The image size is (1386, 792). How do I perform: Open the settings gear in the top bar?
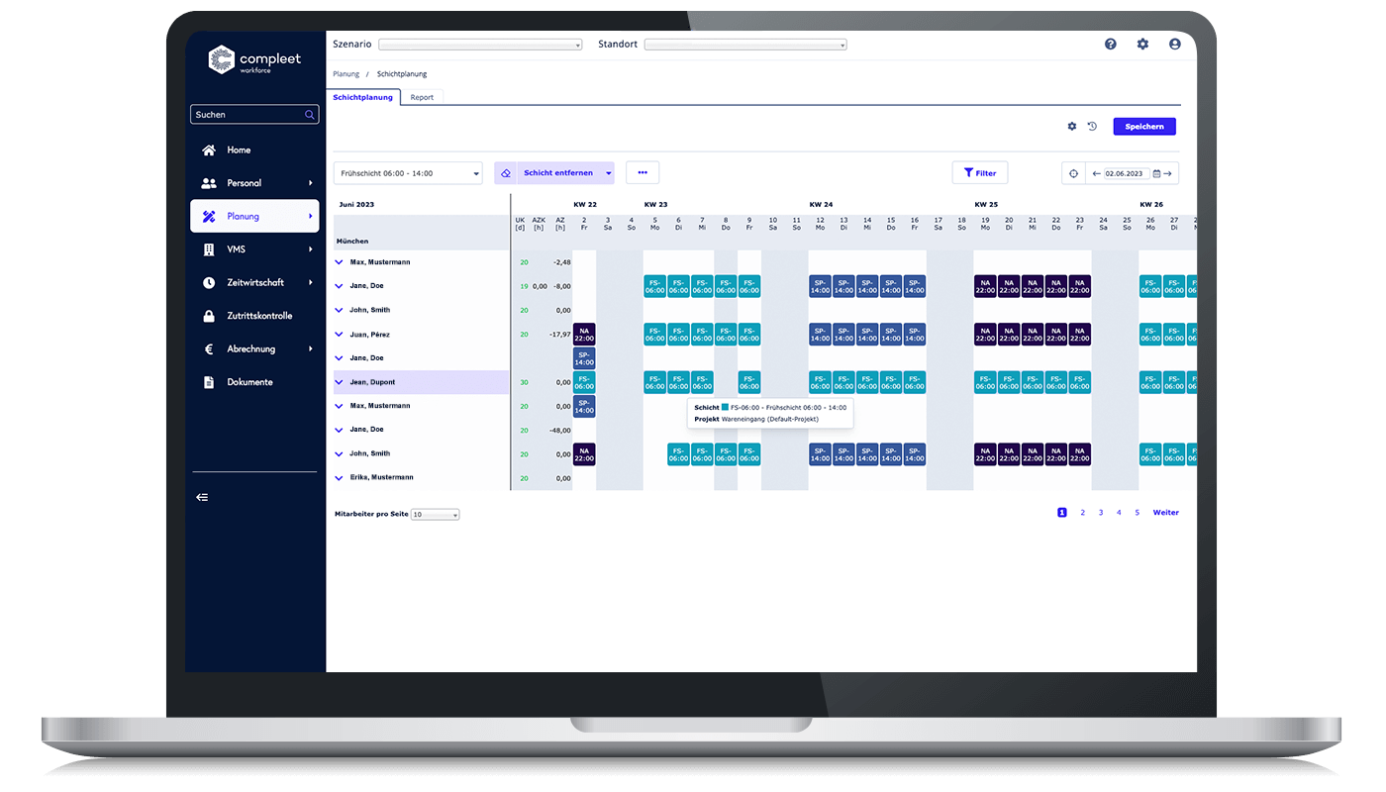click(x=1142, y=44)
